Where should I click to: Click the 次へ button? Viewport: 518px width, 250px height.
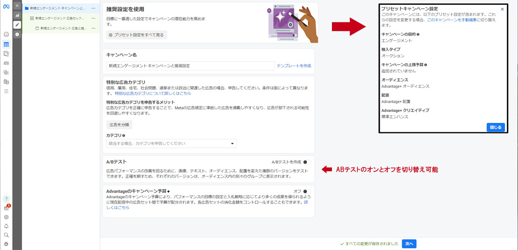[x=409, y=244]
